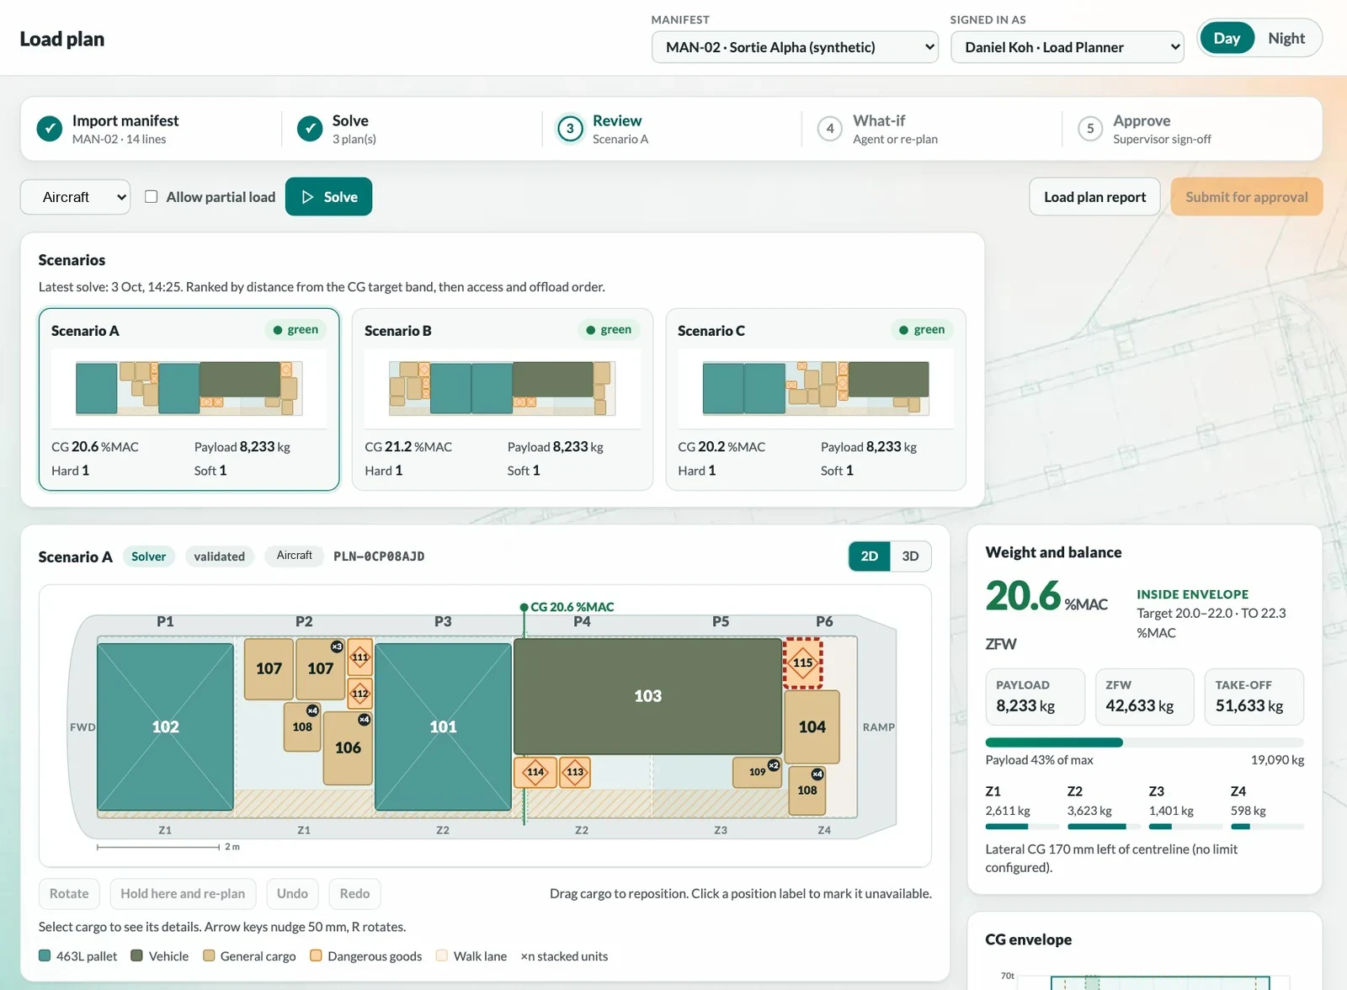Click the Solve step completed checkmark
The height and width of the screenshot is (990, 1347).
(x=310, y=129)
